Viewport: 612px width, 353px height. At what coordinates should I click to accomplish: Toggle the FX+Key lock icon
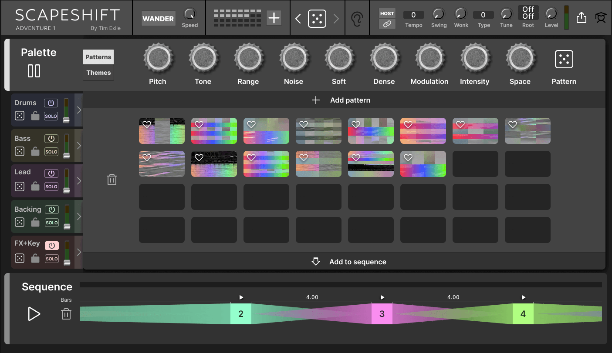click(x=35, y=258)
